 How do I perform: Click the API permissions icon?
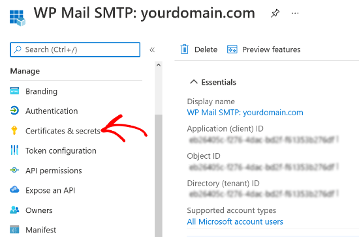pyautogui.click(x=14, y=170)
